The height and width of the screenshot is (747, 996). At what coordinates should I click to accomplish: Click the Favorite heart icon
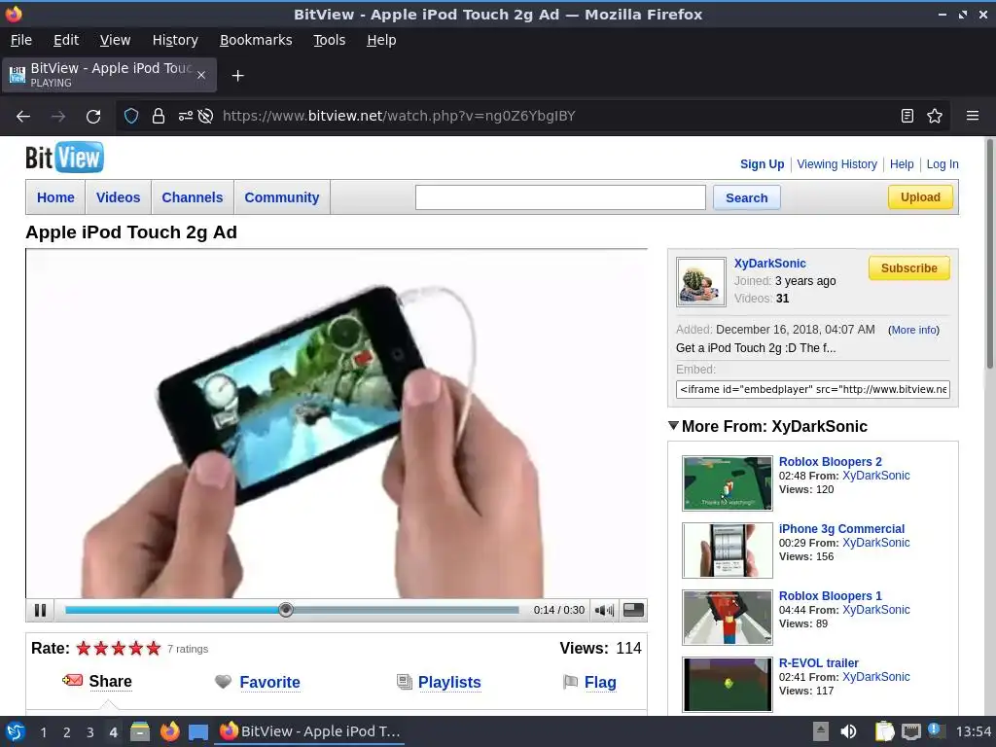223,682
